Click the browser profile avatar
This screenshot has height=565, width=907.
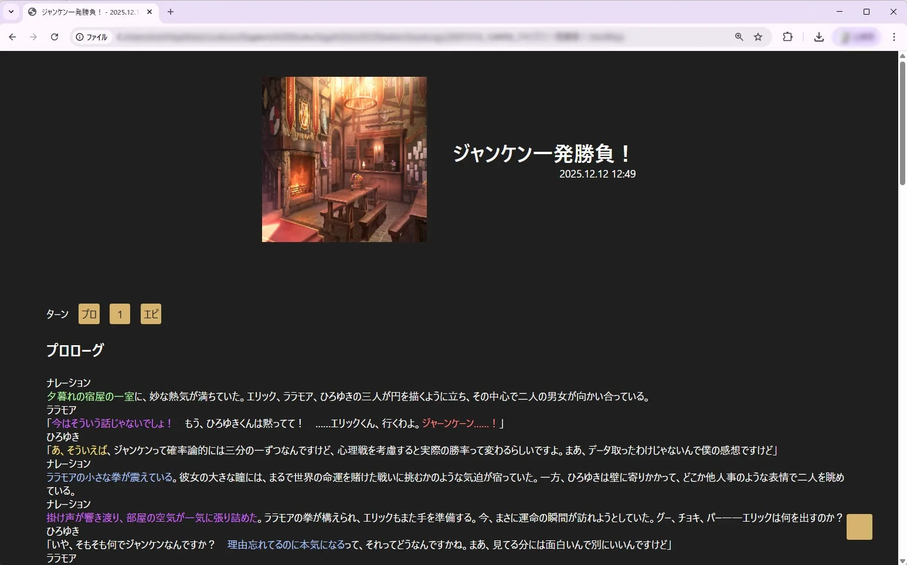pyautogui.click(x=856, y=36)
